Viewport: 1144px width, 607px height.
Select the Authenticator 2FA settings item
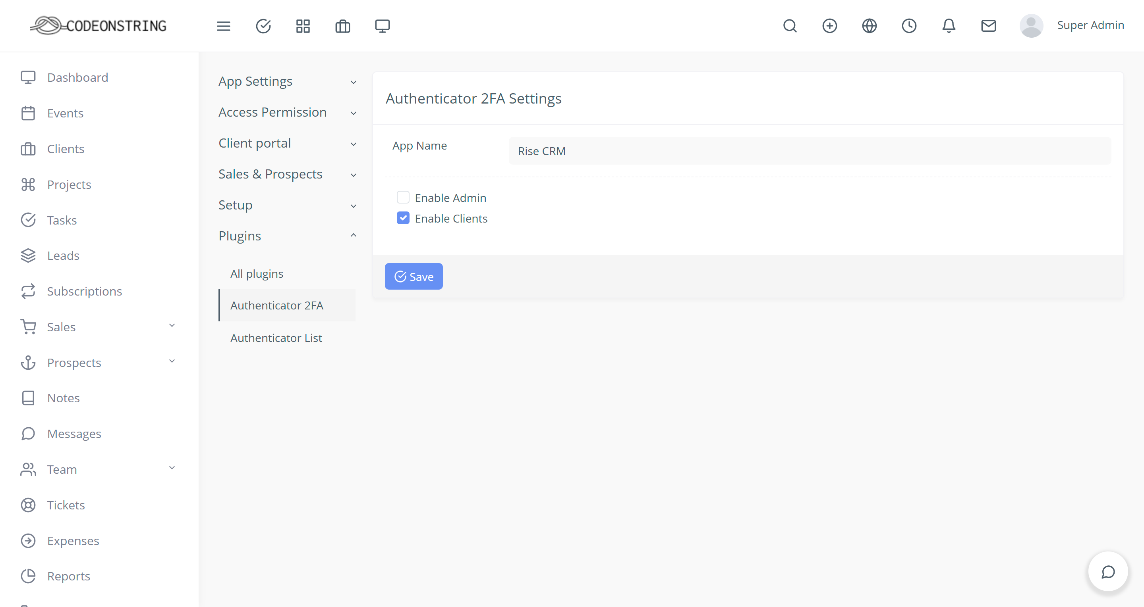[x=287, y=305]
